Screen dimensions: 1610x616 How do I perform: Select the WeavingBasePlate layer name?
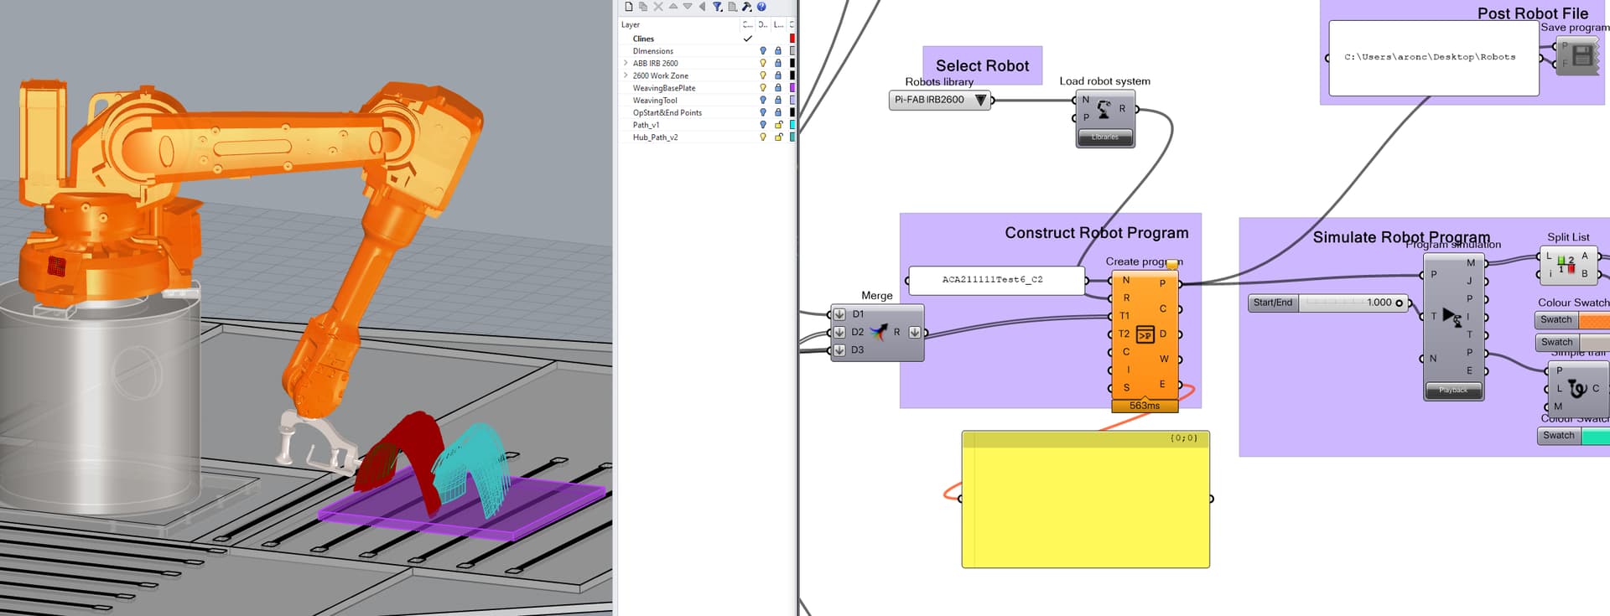click(x=664, y=88)
